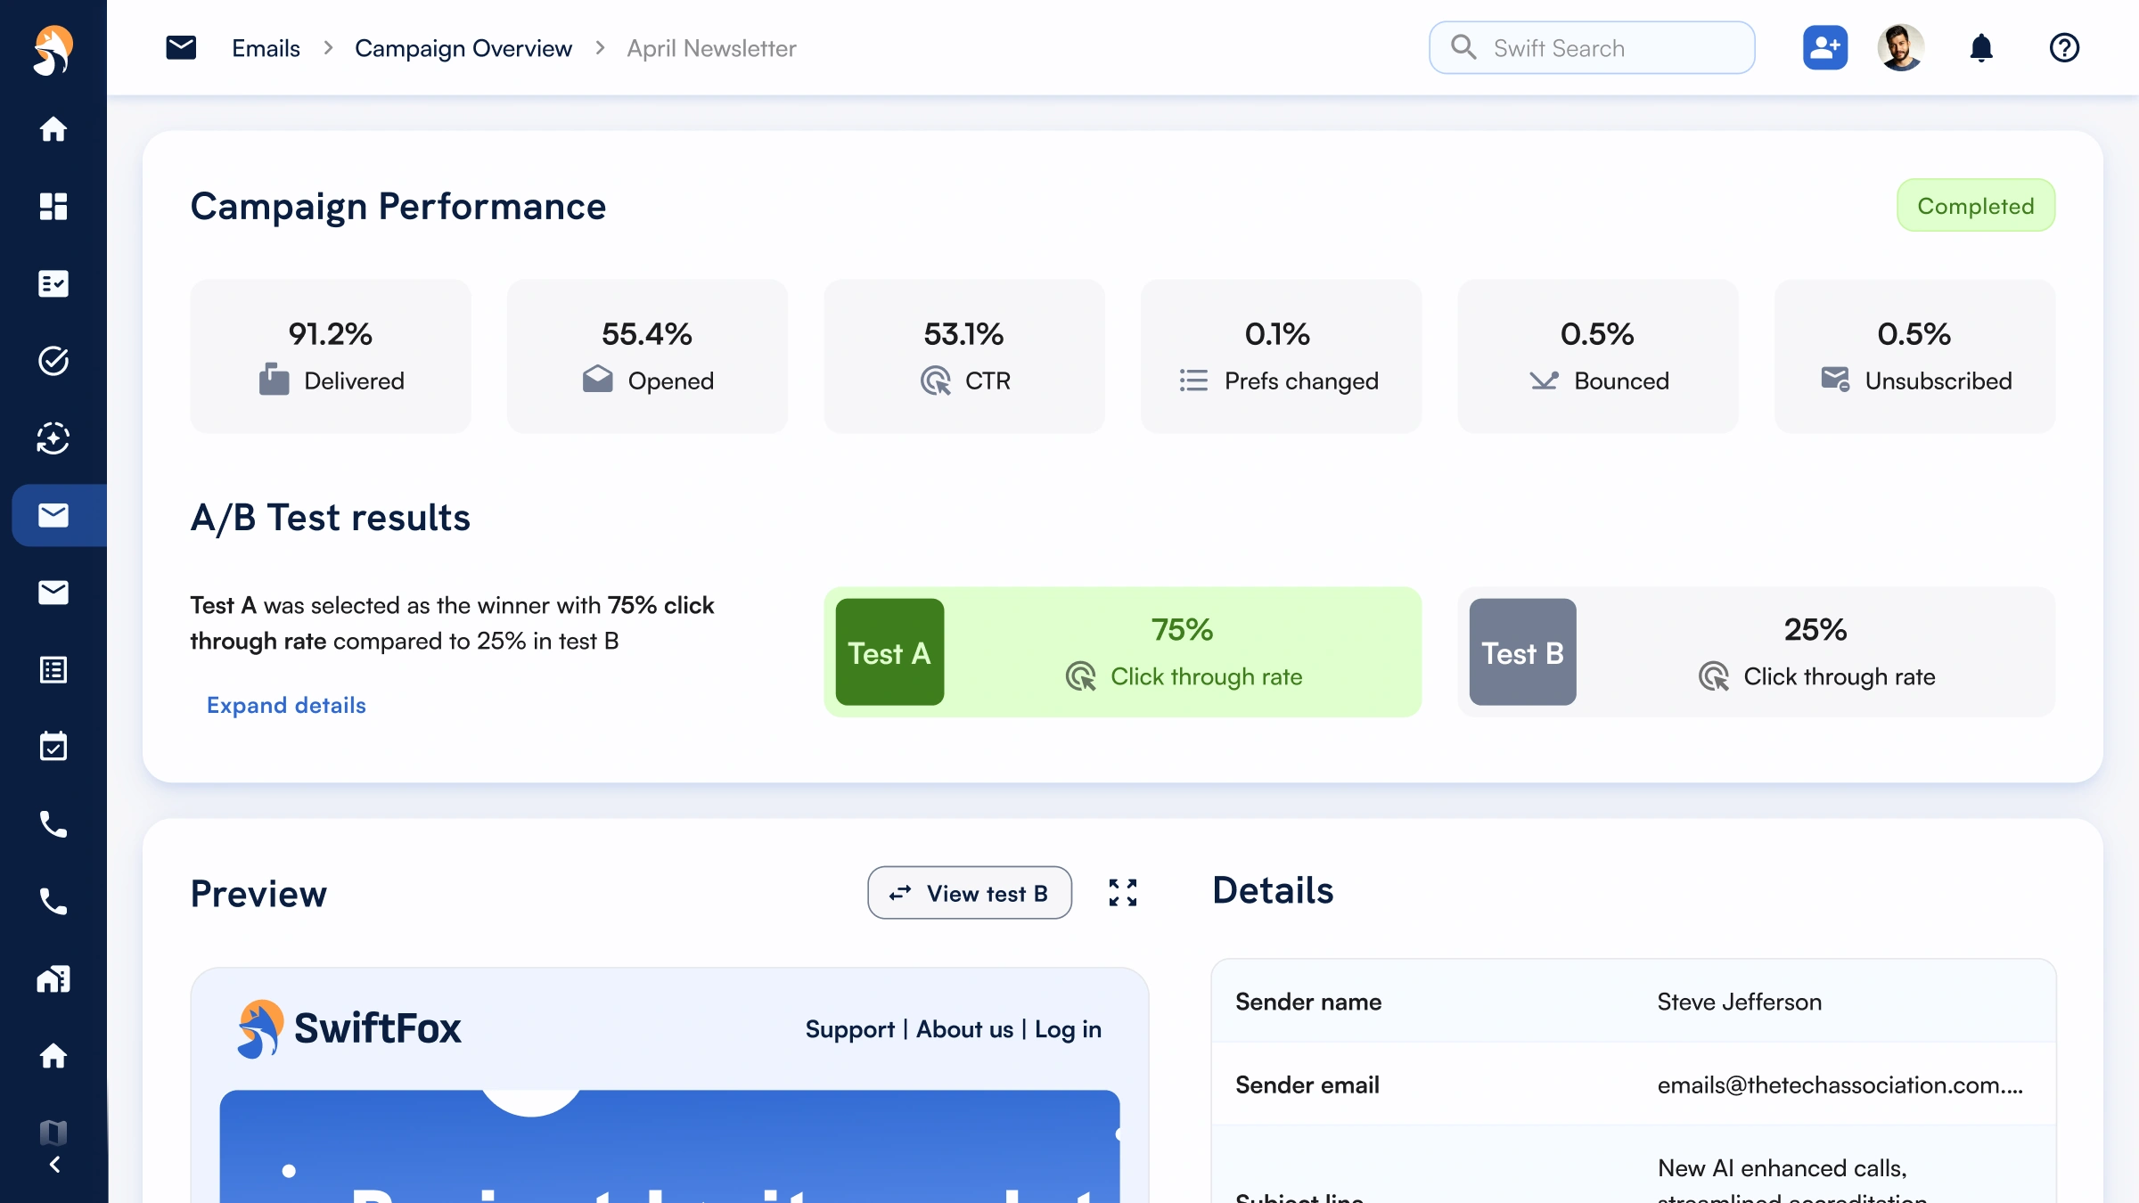Select the green Test A badge
Screen dimensions: 2139x1203
pos(889,652)
